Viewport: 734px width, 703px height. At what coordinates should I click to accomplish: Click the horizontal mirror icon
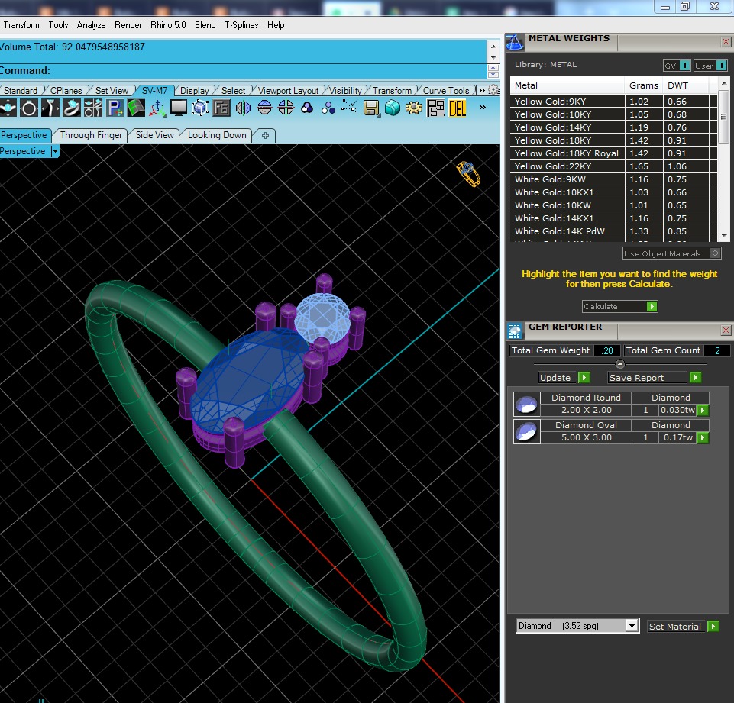264,108
